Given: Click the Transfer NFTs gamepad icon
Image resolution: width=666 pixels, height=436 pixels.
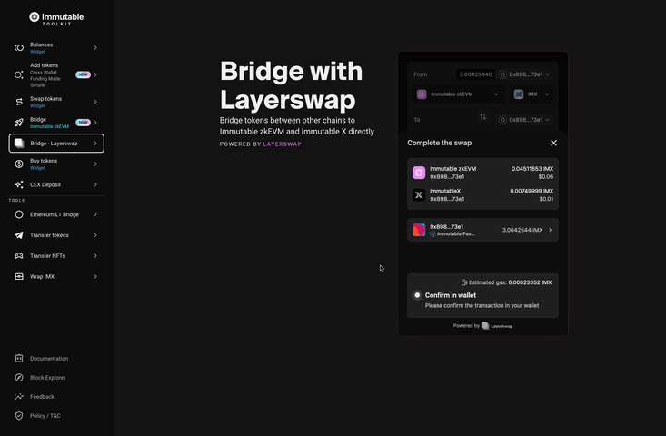Looking at the screenshot, I should point(19,255).
